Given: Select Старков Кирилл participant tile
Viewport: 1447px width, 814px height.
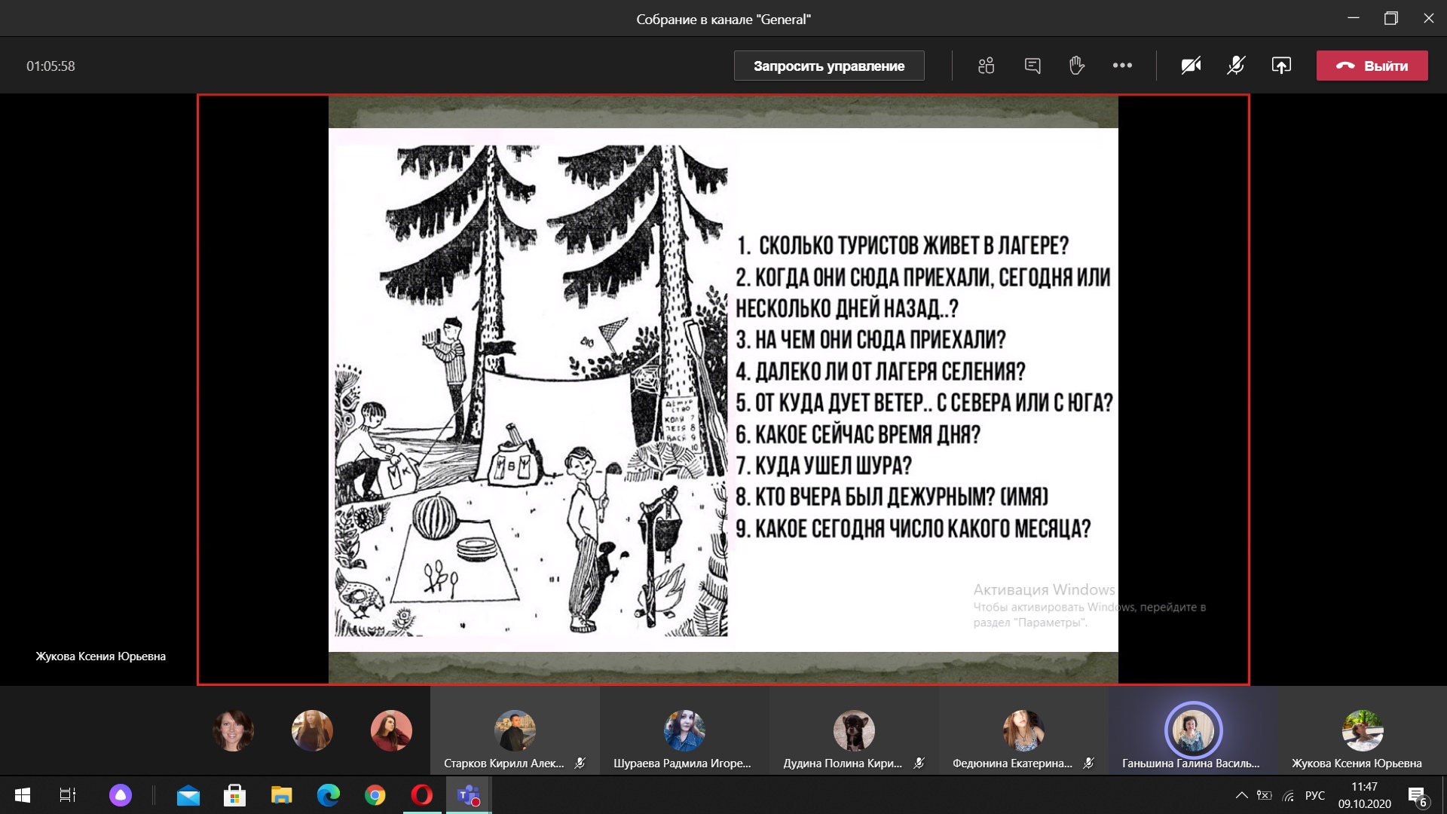Looking at the screenshot, I should (x=515, y=731).
